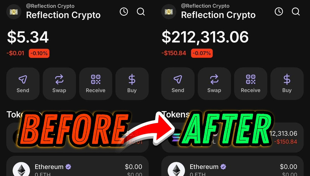This screenshot has height=176, width=310.
Task: Open Ethereum token row in right wallet
Action: tap(232, 166)
